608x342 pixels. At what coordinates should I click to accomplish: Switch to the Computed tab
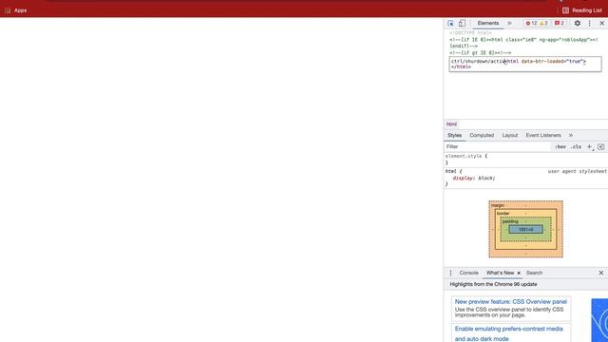click(x=482, y=135)
